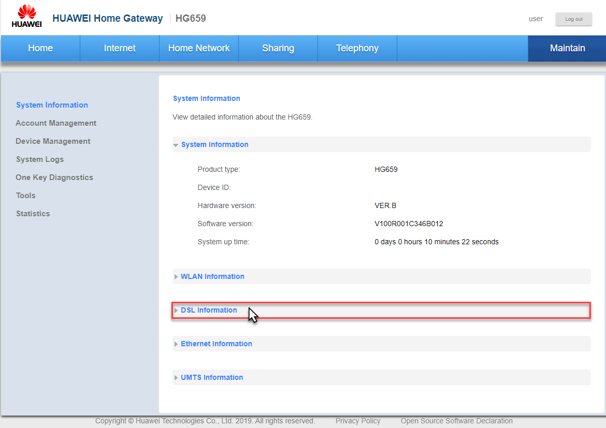This screenshot has height=428, width=606.
Task: Open Account Management in the sidebar
Action: coord(56,123)
